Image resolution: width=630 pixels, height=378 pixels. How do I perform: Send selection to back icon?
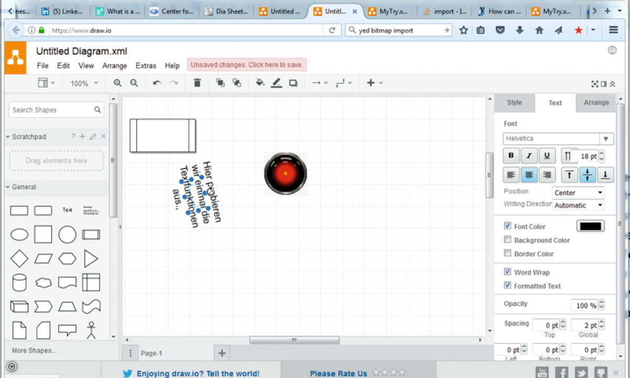(237, 83)
